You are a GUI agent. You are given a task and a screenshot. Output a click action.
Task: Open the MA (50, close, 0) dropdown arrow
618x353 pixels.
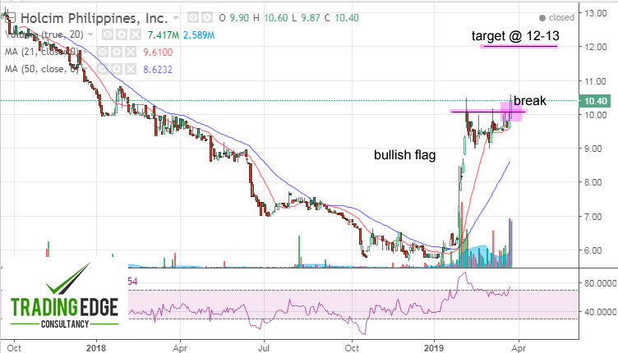pyautogui.click(x=86, y=70)
